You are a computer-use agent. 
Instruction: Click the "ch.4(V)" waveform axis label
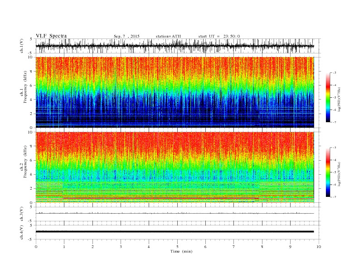coord(22,232)
